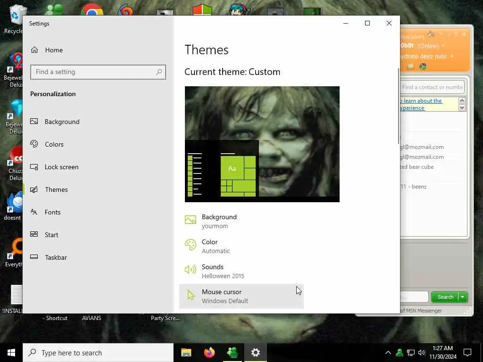Screen dimensions: 483x362
Task: Click the pointer icon beside Mouse cursor
Action: pos(191,295)
